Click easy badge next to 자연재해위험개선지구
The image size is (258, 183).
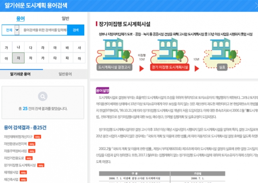(37, 137)
